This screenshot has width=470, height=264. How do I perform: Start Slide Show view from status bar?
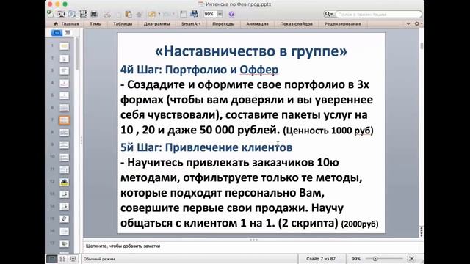[x=73, y=259]
